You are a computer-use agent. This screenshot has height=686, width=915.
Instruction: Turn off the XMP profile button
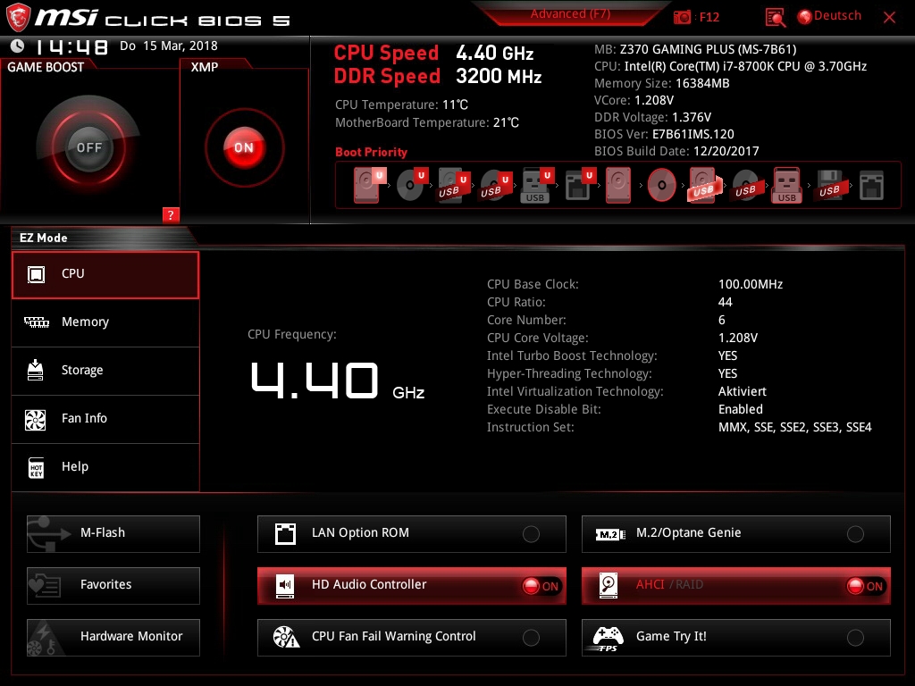(244, 147)
